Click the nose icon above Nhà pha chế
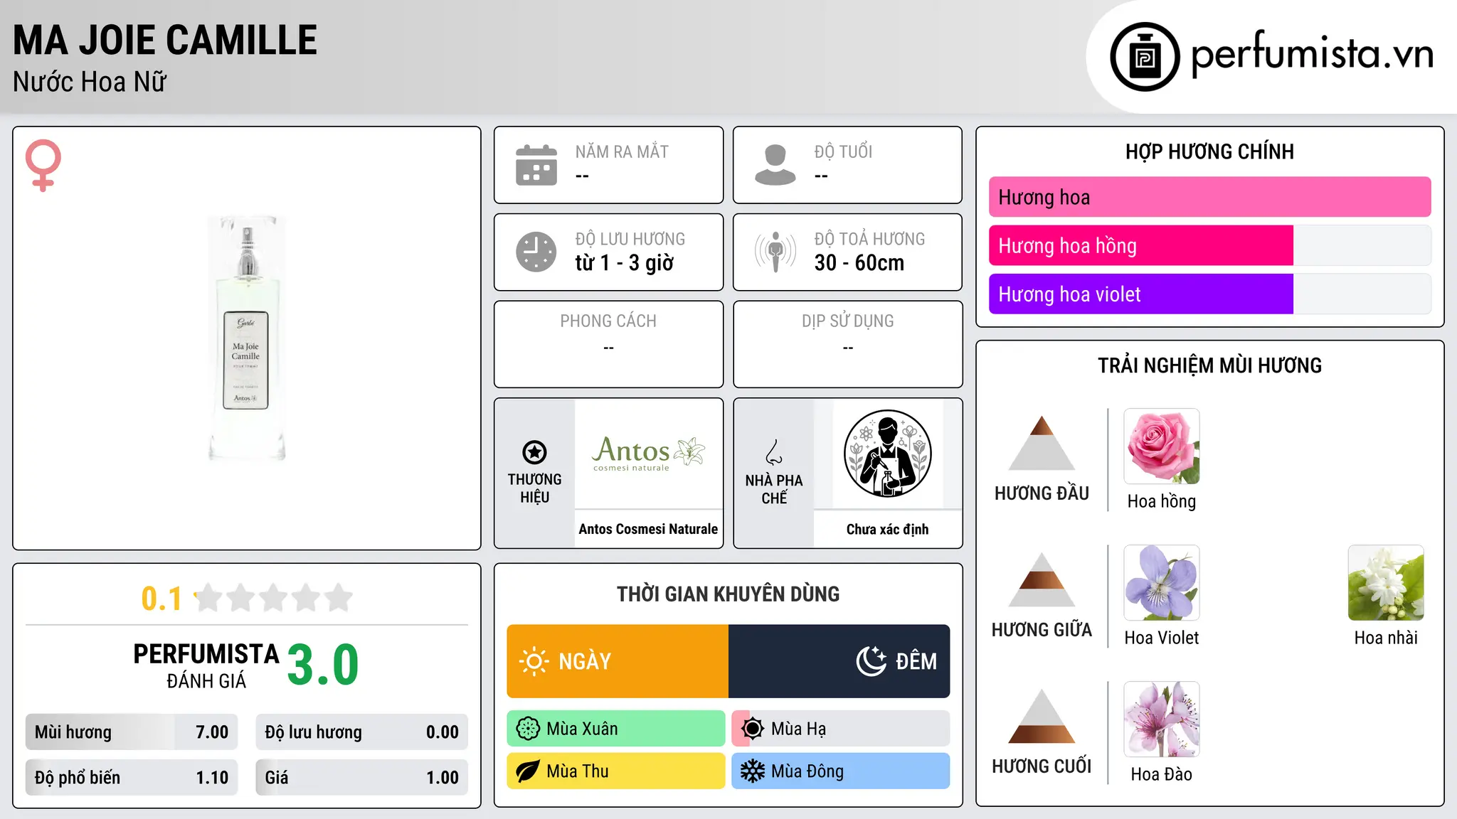Image resolution: width=1457 pixels, height=819 pixels. coord(774,452)
